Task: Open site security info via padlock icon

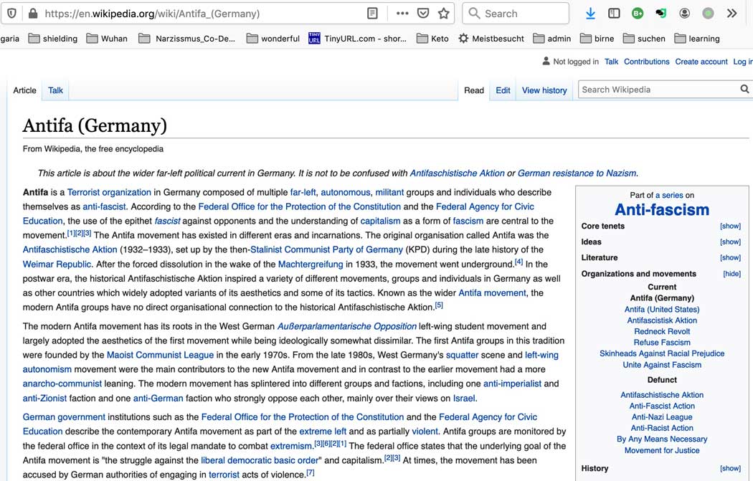Action: [x=33, y=14]
